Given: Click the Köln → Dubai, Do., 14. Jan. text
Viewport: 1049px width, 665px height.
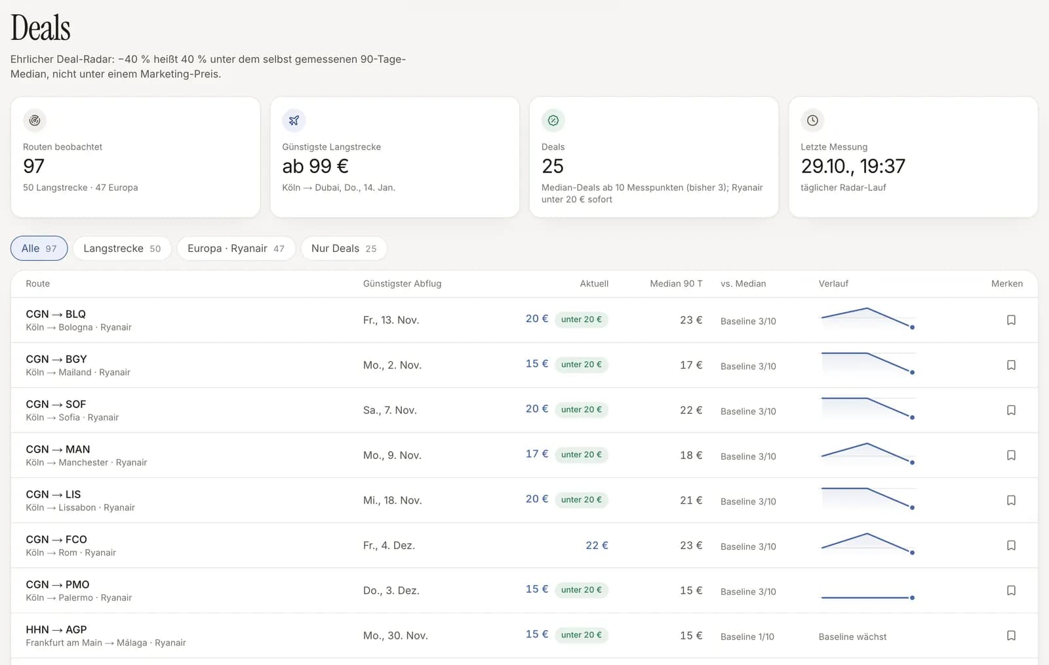Looking at the screenshot, I should (x=338, y=188).
